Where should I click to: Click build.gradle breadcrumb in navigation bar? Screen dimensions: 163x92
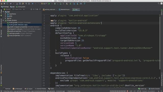(x=21, y=7)
